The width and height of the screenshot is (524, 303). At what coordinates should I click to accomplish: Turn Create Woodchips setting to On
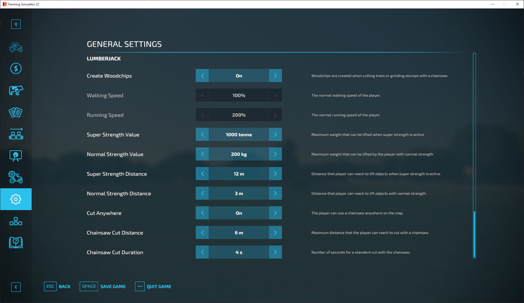point(275,75)
